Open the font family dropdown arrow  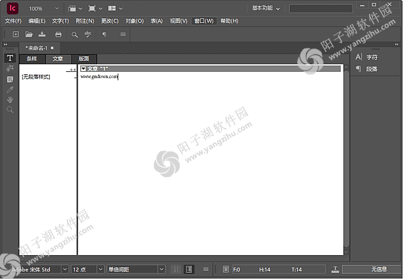click(x=65, y=269)
